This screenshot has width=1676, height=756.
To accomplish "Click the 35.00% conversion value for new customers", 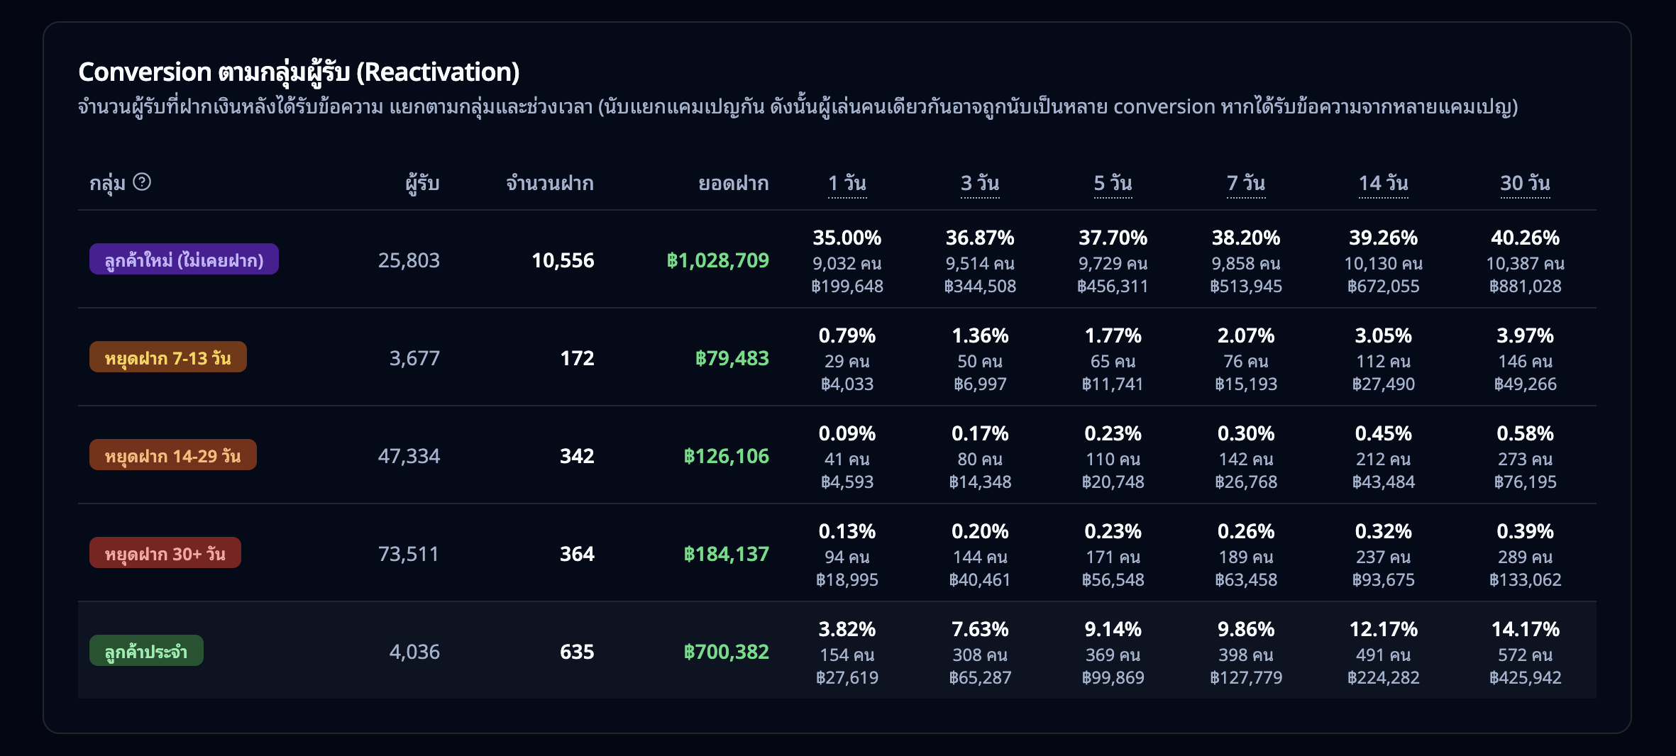I will pyautogui.click(x=849, y=238).
